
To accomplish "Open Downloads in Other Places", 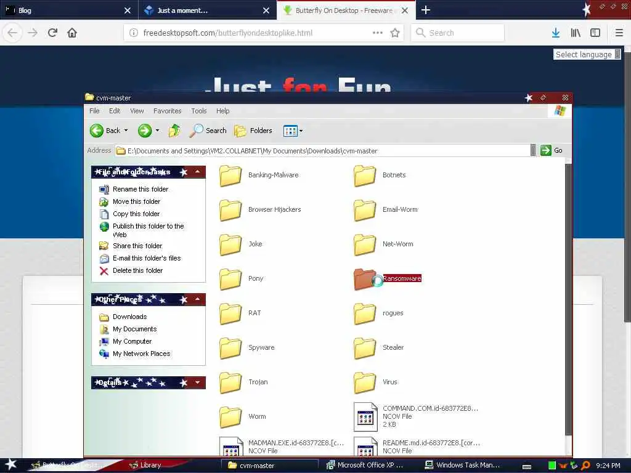I will click(x=129, y=317).
